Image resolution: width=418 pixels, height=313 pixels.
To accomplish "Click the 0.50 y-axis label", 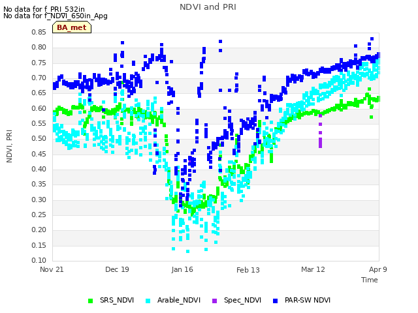I will 39,139.
